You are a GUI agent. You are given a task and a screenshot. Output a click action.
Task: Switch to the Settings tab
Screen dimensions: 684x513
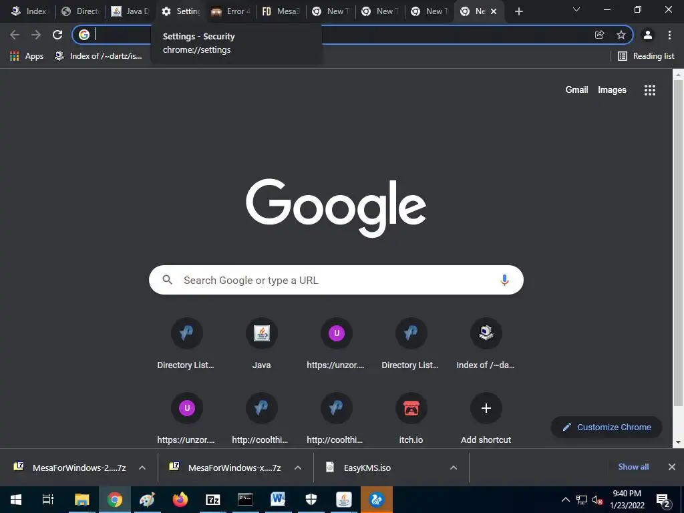pyautogui.click(x=180, y=11)
